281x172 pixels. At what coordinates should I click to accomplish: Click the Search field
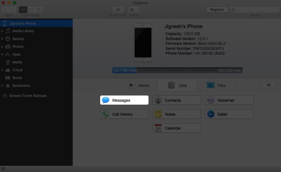pyautogui.click(x=255, y=10)
